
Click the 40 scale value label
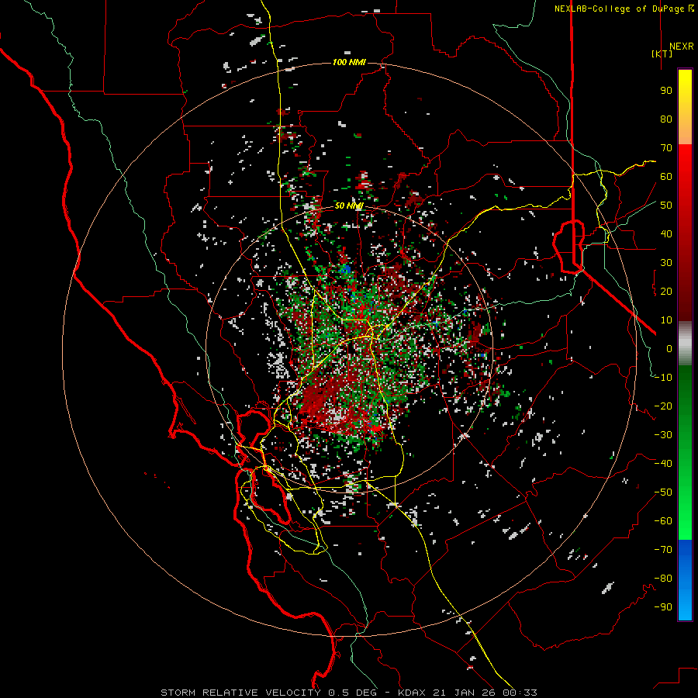(x=666, y=234)
